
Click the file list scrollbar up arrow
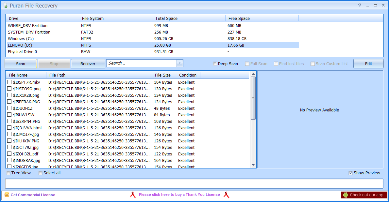[253, 74]
